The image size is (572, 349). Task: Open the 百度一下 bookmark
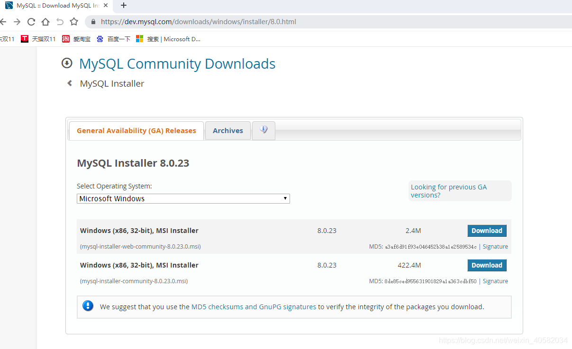tap(113, 39)
